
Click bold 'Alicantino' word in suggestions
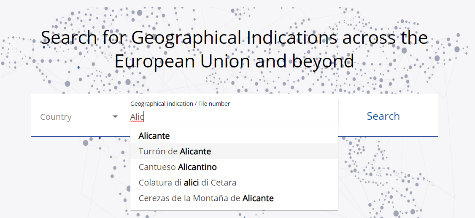[x=197, y=167]
